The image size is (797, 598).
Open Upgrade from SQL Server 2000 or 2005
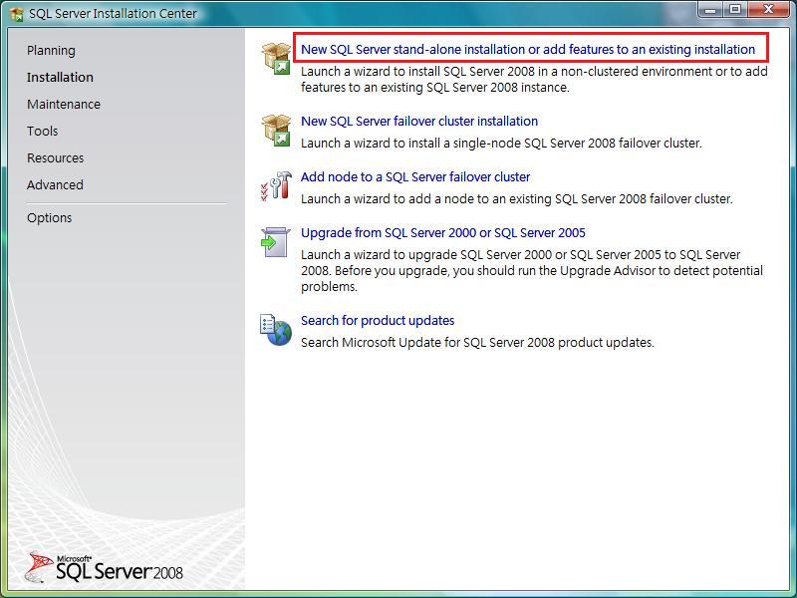click(x=443, y=233)
